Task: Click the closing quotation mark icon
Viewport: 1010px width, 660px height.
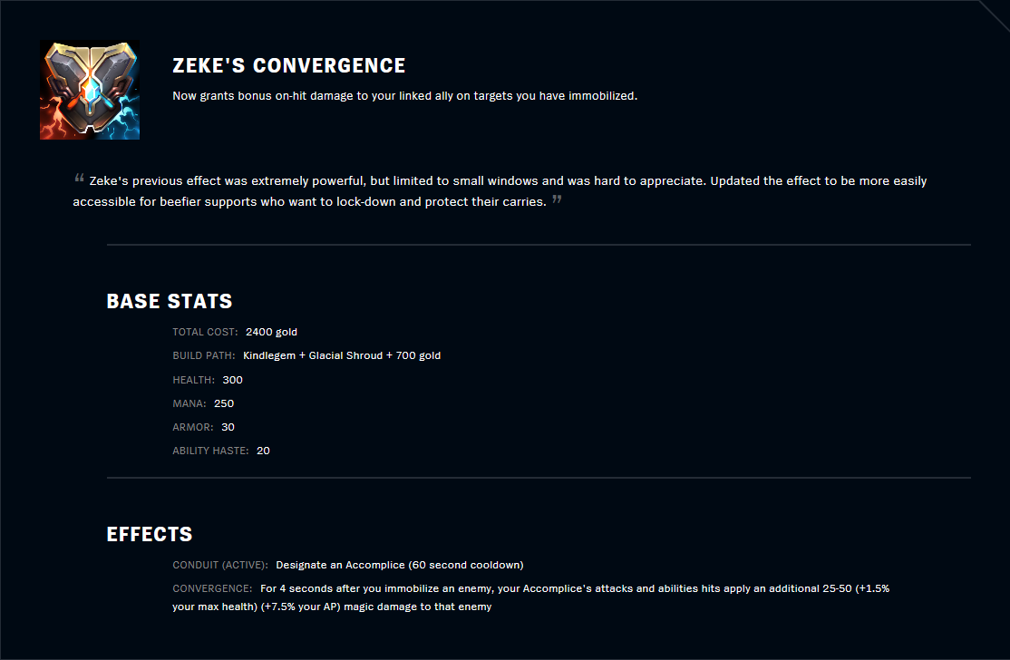Action: 557,199
